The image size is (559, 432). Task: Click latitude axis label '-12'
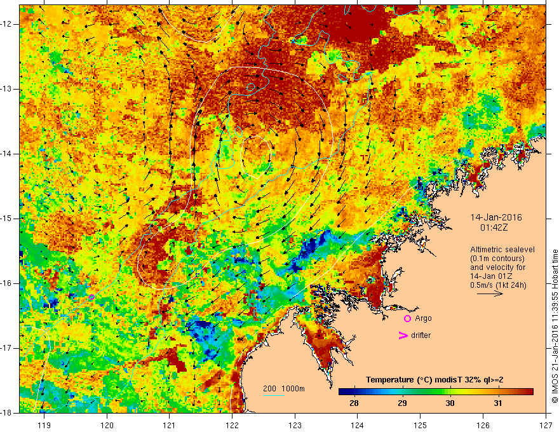(7, 24)
